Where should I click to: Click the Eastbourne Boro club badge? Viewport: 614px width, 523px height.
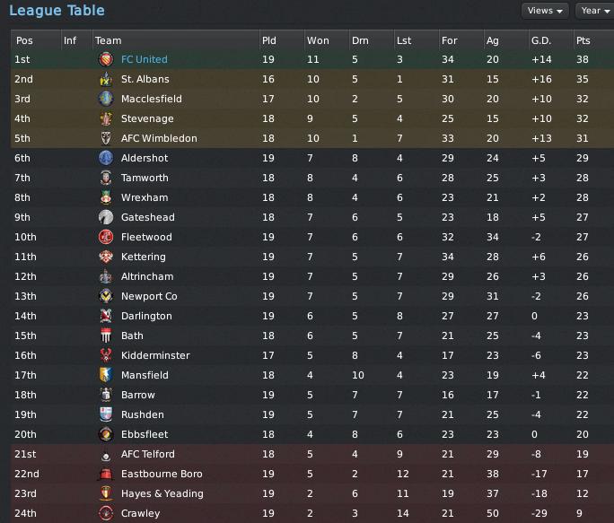[106, 474]
